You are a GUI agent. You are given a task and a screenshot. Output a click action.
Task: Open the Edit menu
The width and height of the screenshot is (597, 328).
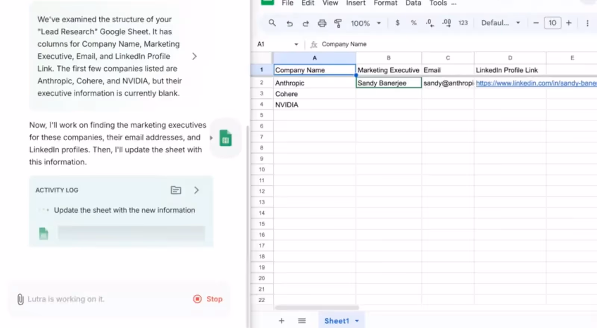[308, 3]
